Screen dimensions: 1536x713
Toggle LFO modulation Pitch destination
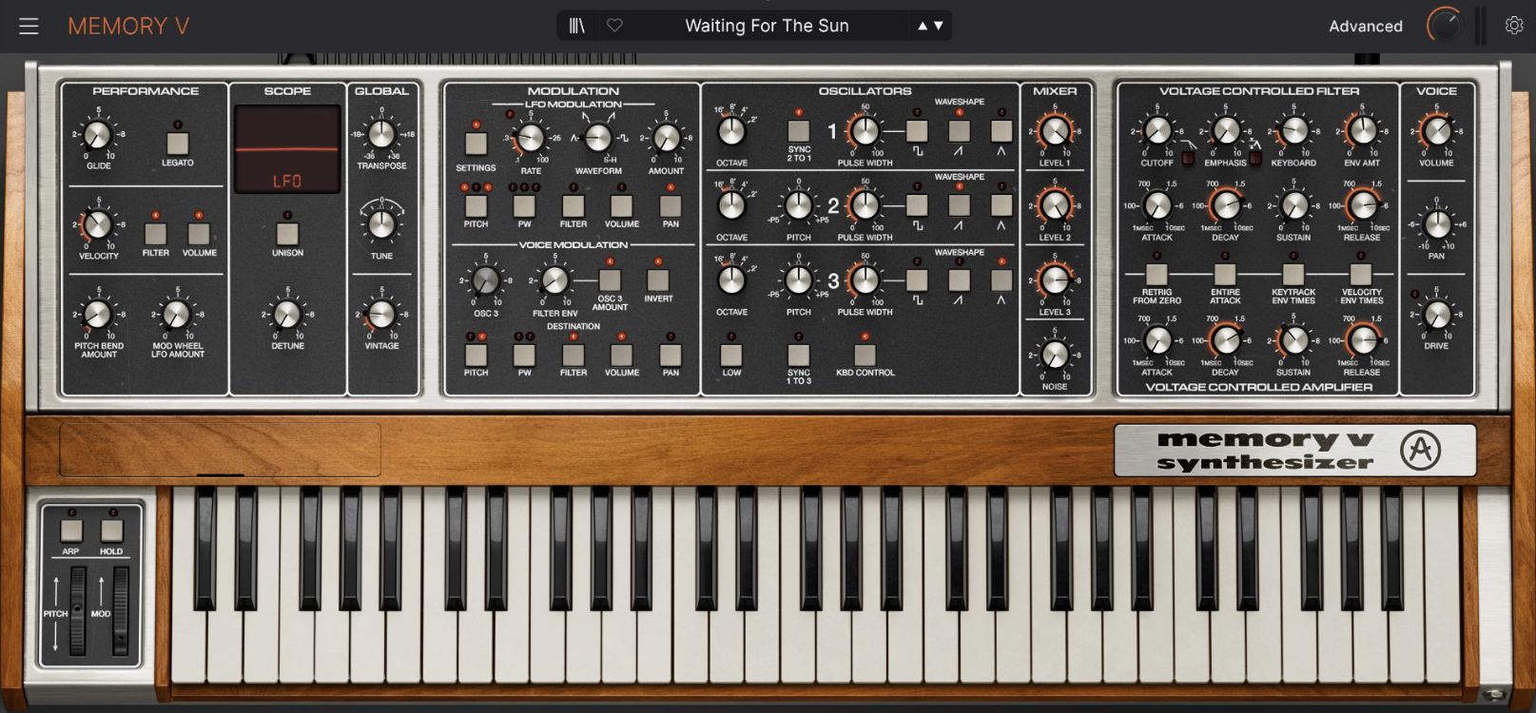pyautogui.click(x=476, y=205)
